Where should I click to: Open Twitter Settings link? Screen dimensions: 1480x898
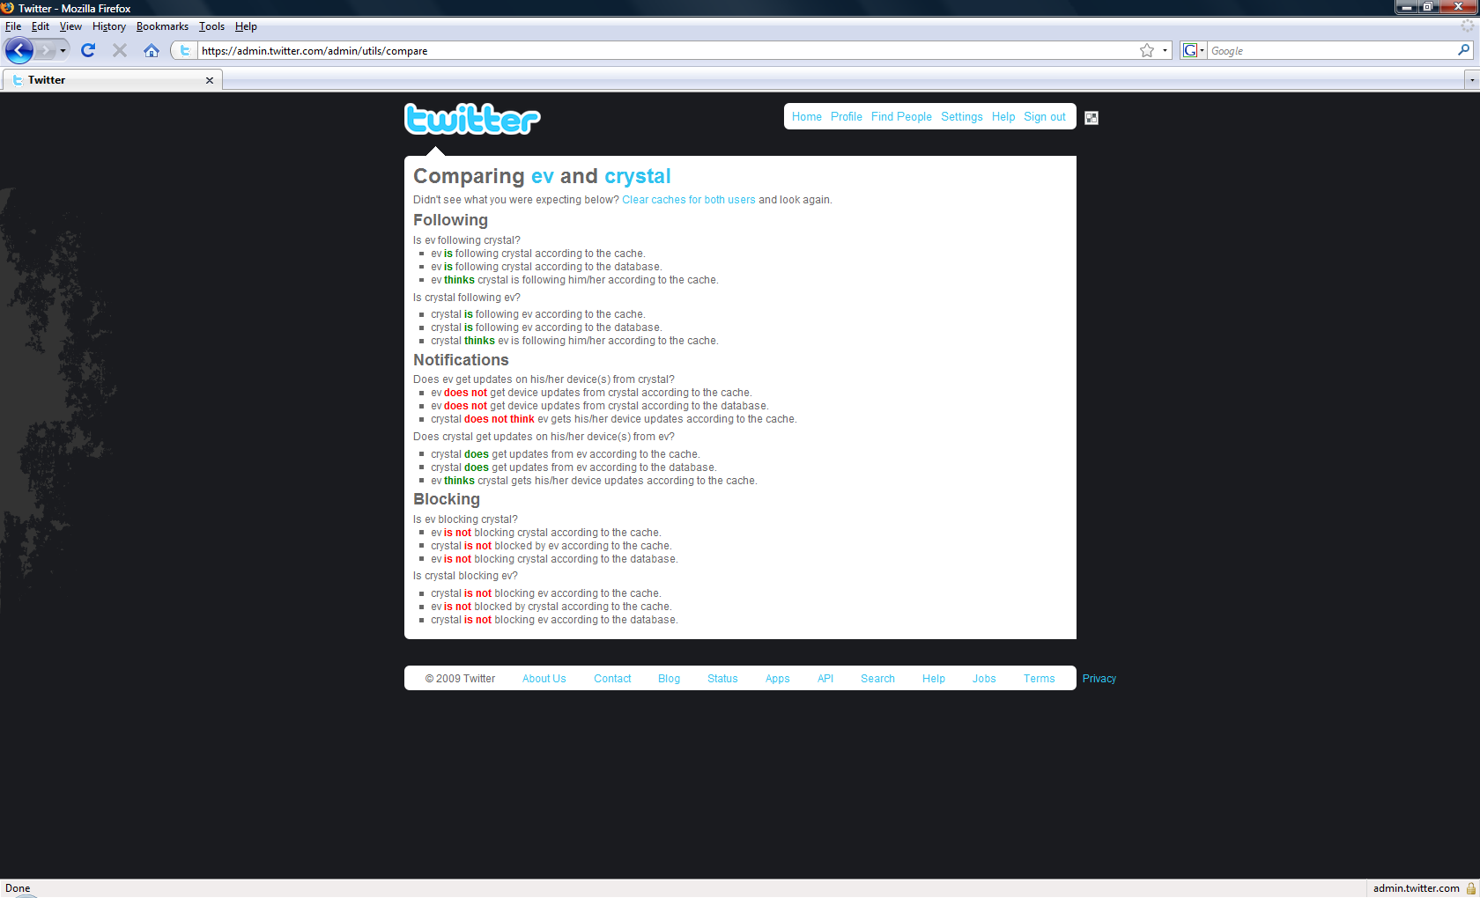coord(962,117)
